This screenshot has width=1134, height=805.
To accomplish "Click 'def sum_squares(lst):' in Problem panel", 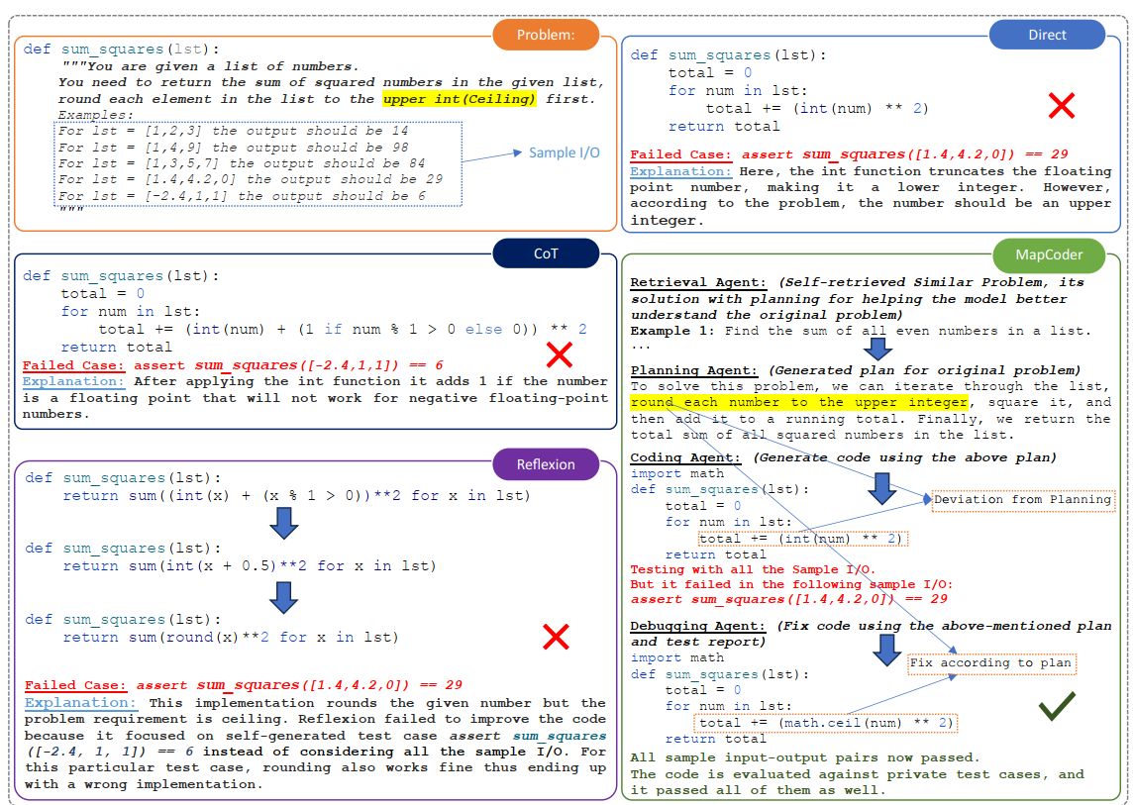I will tap(121, 50).
